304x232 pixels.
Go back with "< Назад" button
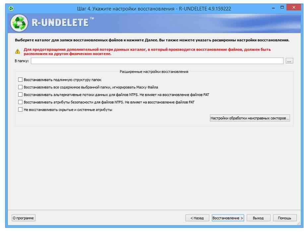pos(197,218)
